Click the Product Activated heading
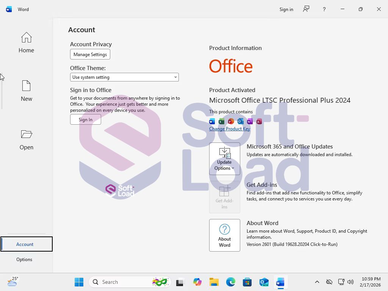388x291 pixels. tap(232, 90)
